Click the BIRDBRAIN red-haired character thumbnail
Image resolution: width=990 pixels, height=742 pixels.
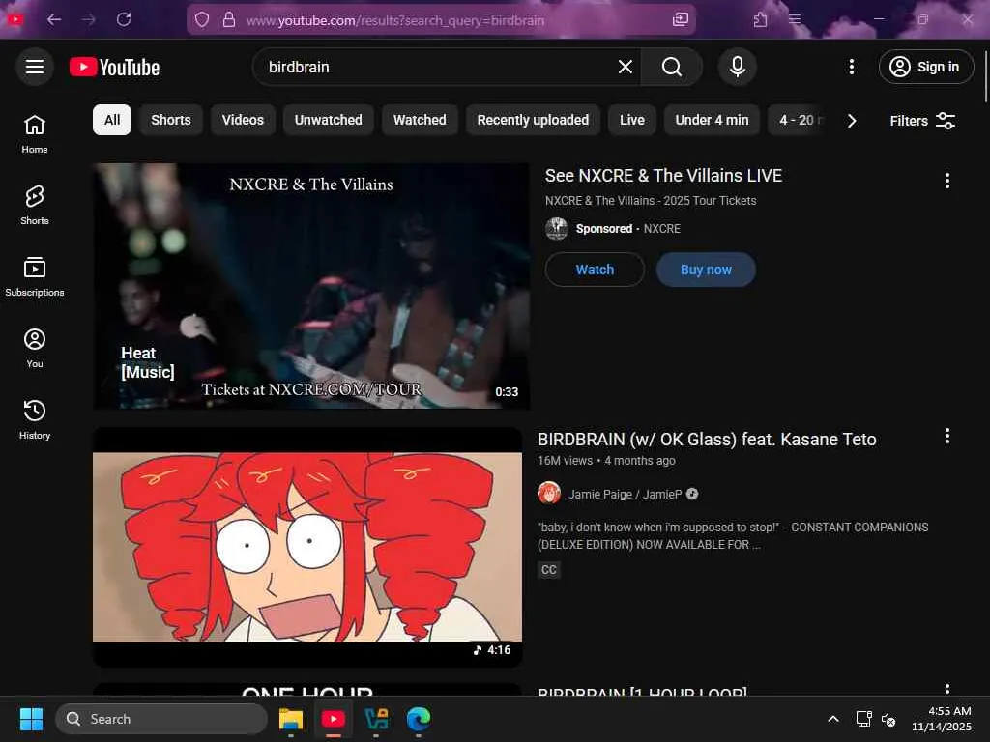click(x=306, y=547)
